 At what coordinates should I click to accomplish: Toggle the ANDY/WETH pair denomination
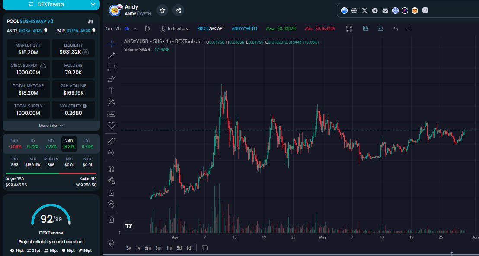pos(244,28)
